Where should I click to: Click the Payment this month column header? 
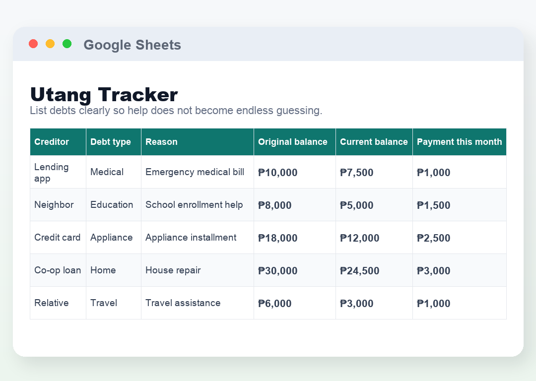pyautogui.click(x=460, y=142)
